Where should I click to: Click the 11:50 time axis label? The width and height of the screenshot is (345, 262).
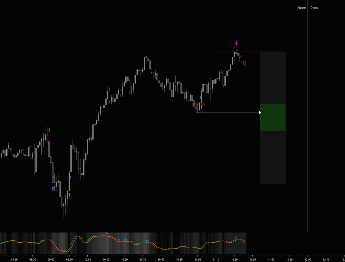(289, 259)
